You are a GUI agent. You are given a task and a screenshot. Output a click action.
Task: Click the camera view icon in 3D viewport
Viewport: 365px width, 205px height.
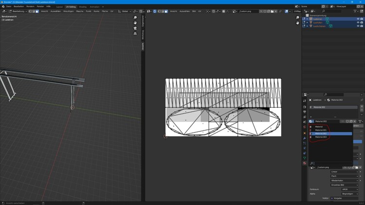point(135,28)
